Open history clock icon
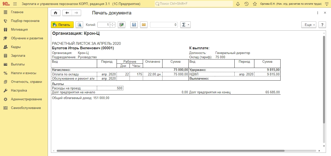 pyautogui.click(x=246, y=4)
